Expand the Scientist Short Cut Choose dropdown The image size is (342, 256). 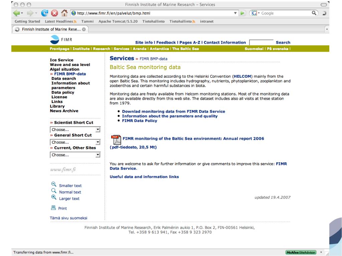point(75,130)
